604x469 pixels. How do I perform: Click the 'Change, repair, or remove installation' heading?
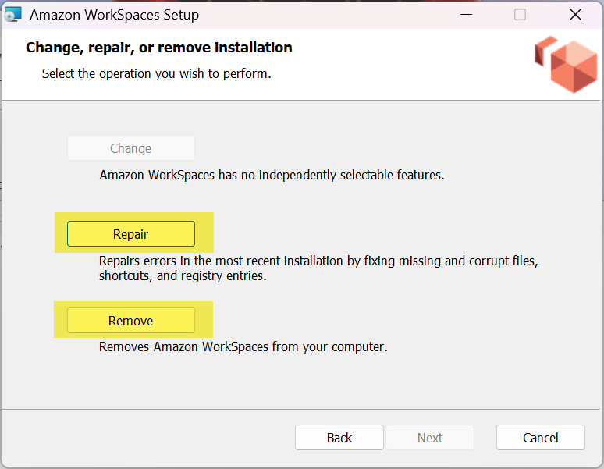click(x=158, y=48)
